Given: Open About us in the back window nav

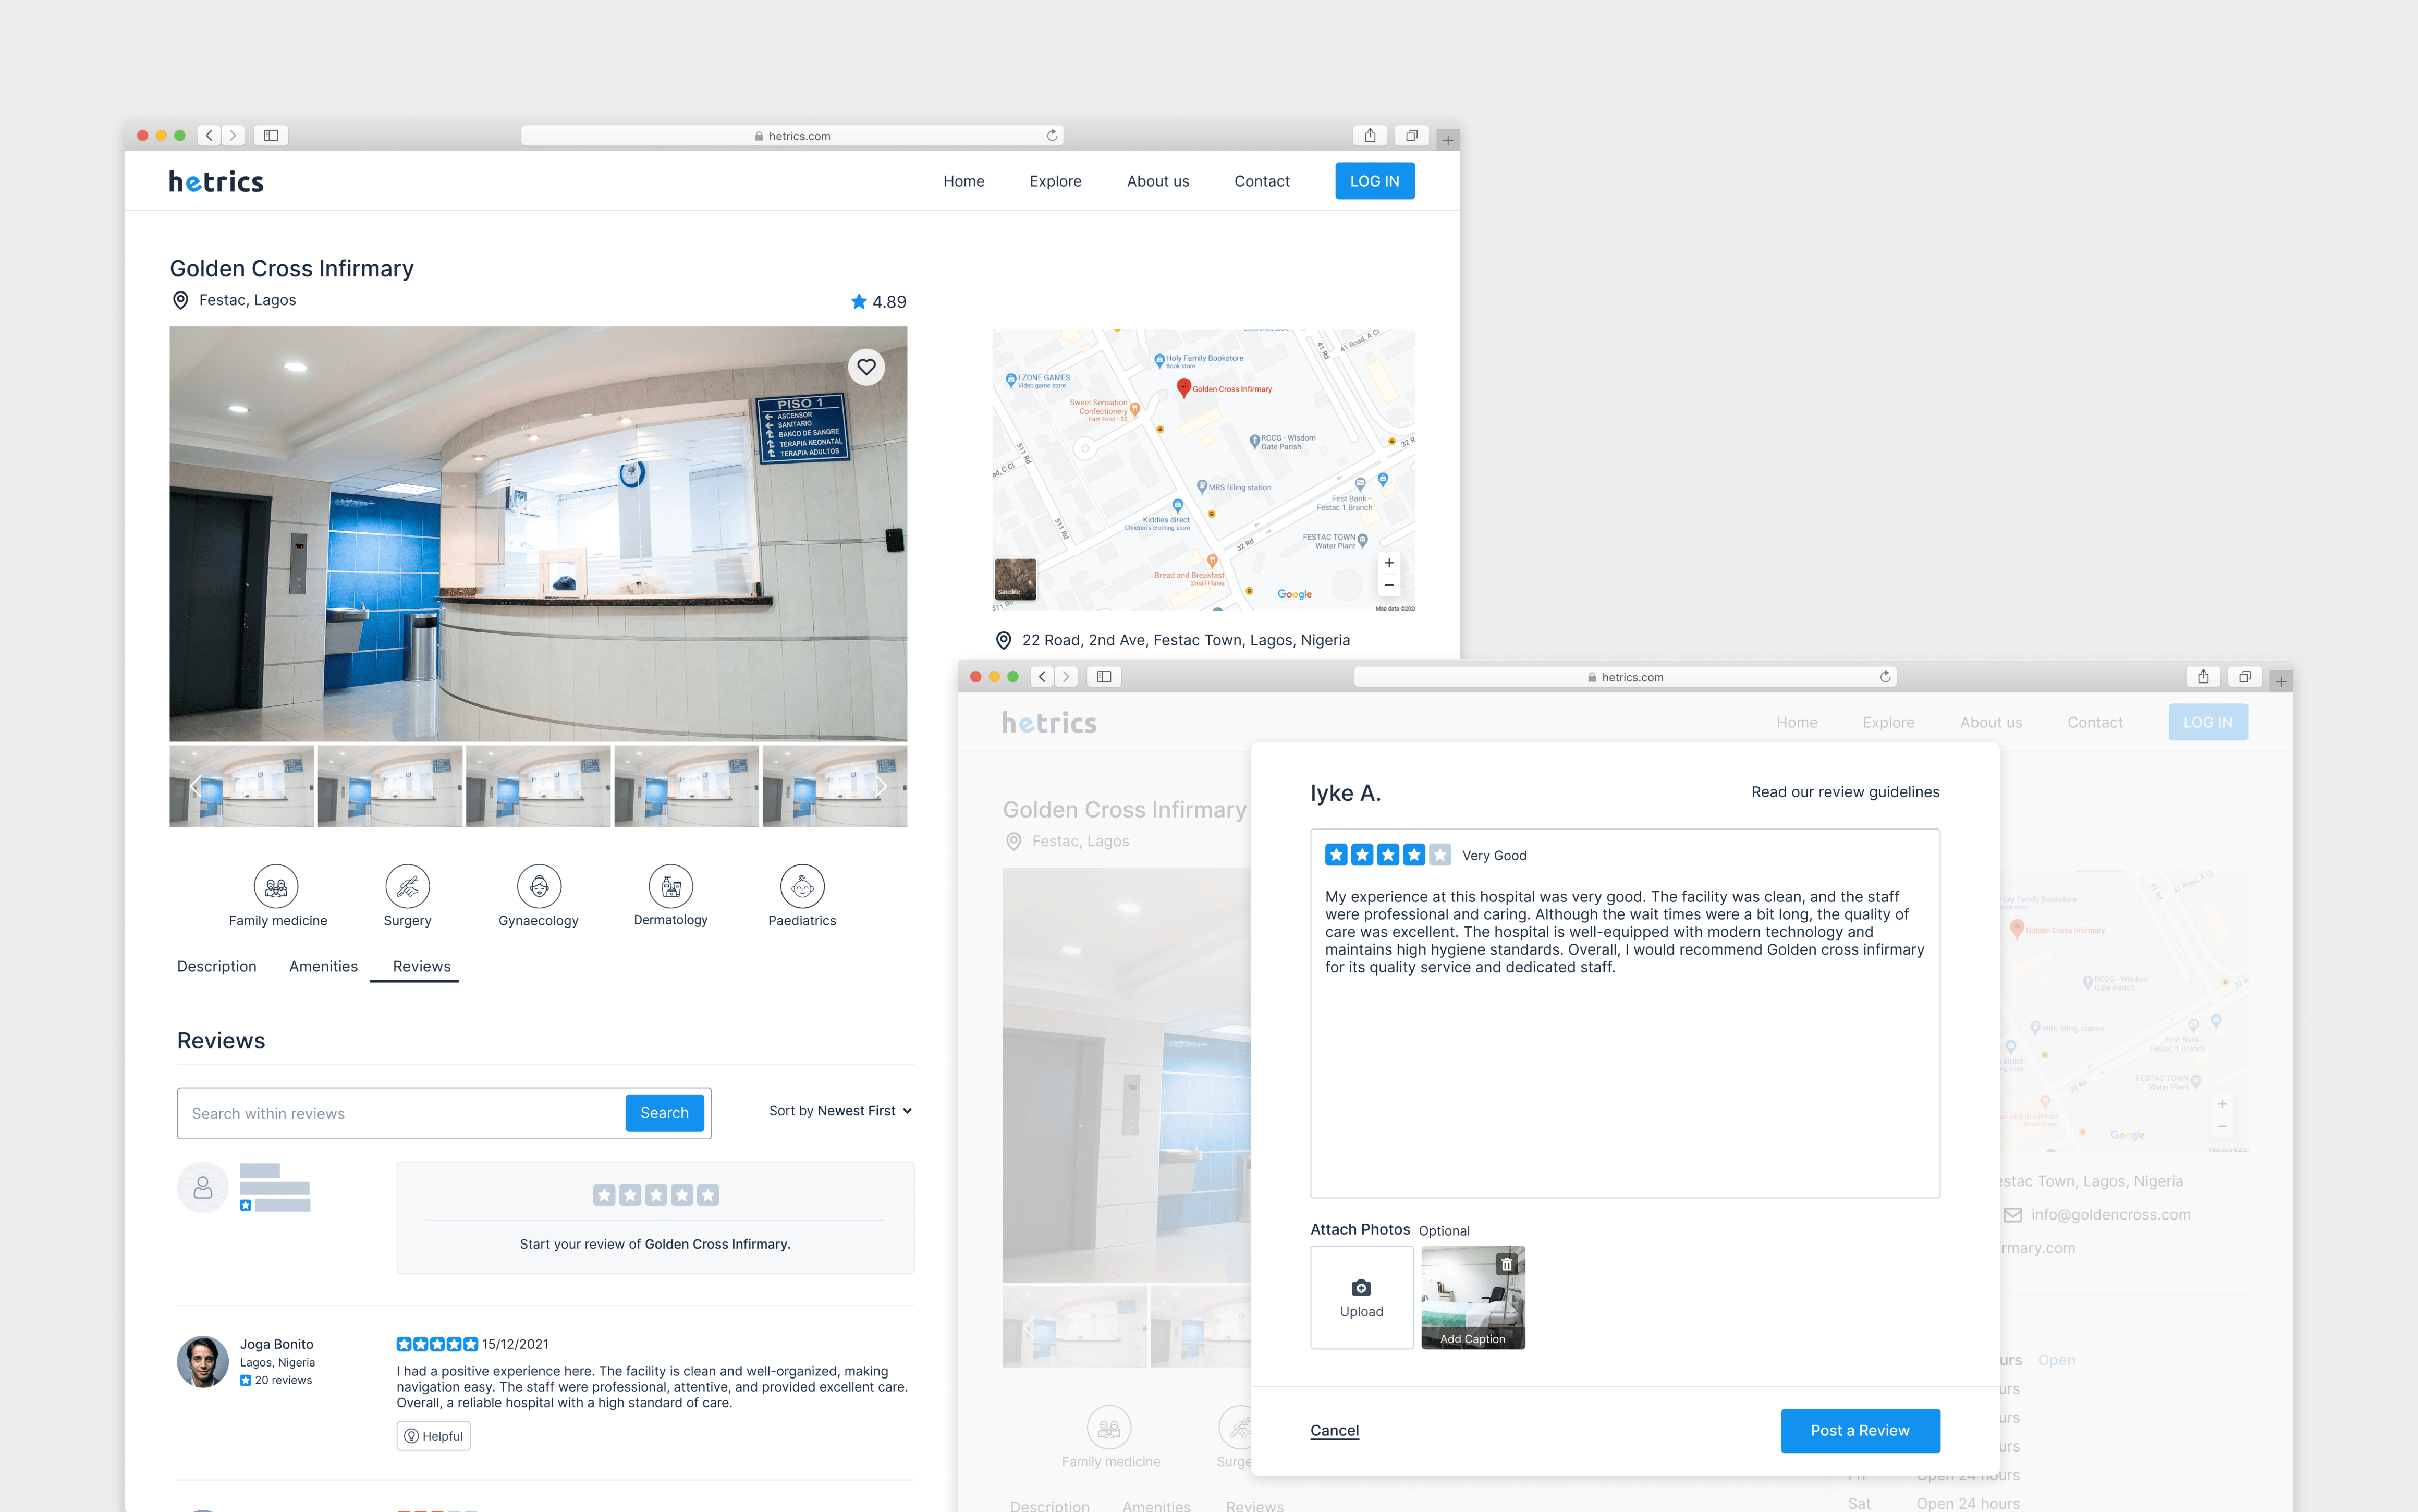Looking at the screenshot, I should point(1158,181).
